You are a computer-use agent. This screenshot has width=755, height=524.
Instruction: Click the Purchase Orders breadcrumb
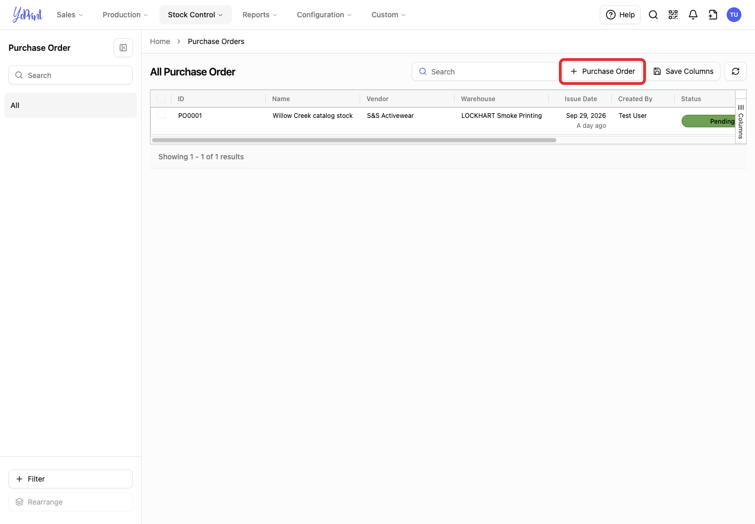click(x=216, y=41)
